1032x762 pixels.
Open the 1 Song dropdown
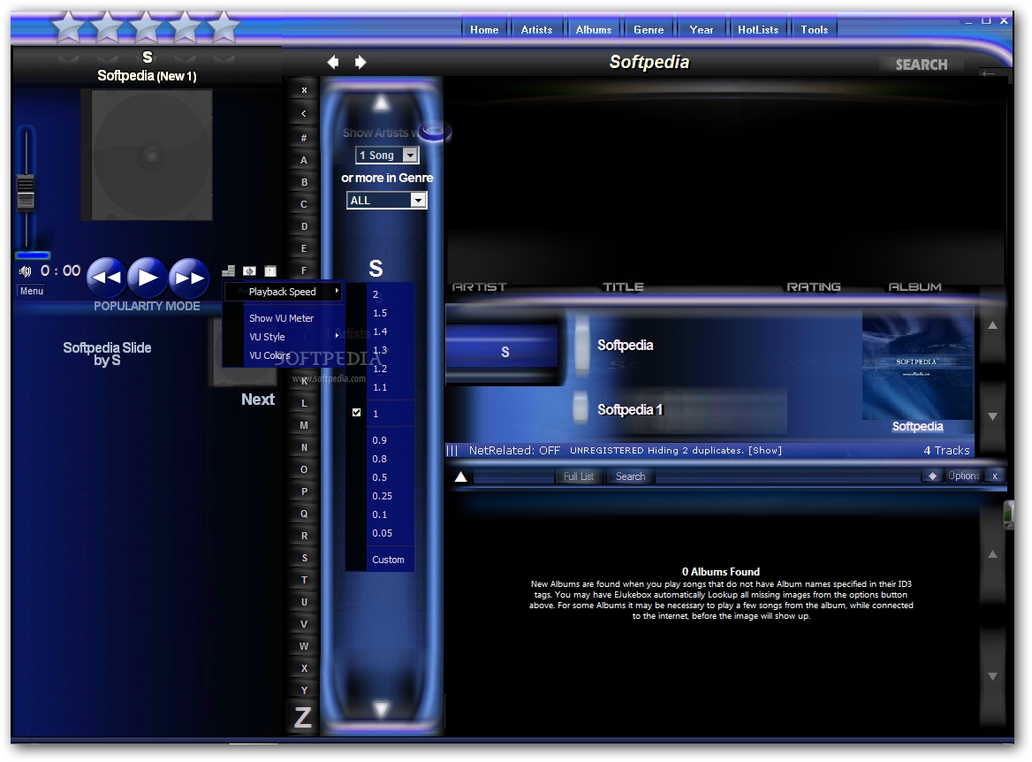386,156
